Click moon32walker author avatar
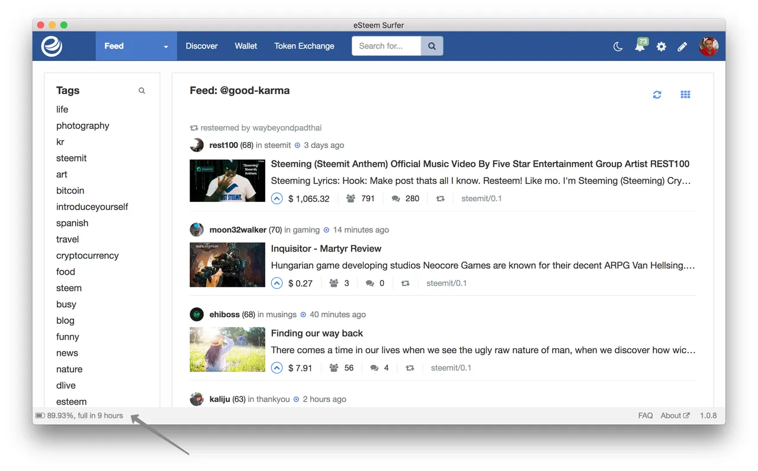758x471 pixels. (197, 230)
